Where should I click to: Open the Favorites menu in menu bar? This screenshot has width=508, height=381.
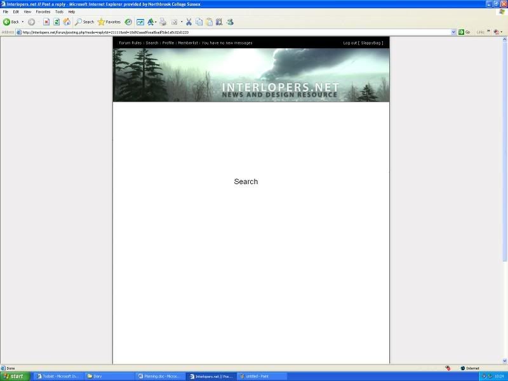pos(43,11)
